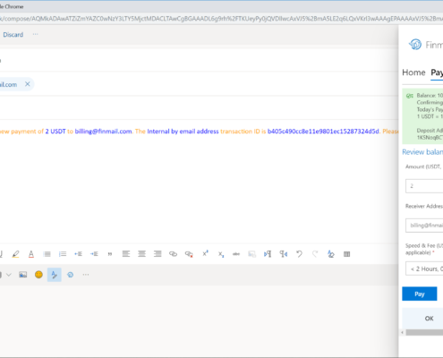Viewport: 443px width, 358px height.
Task: Undo the last edit
Action: point(299,254)
